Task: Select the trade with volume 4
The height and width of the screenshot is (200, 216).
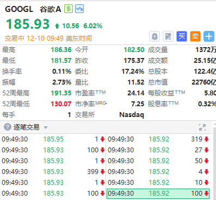Action: 158,172
